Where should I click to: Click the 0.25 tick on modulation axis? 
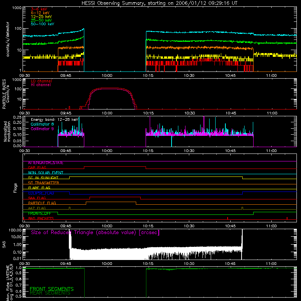17,117
